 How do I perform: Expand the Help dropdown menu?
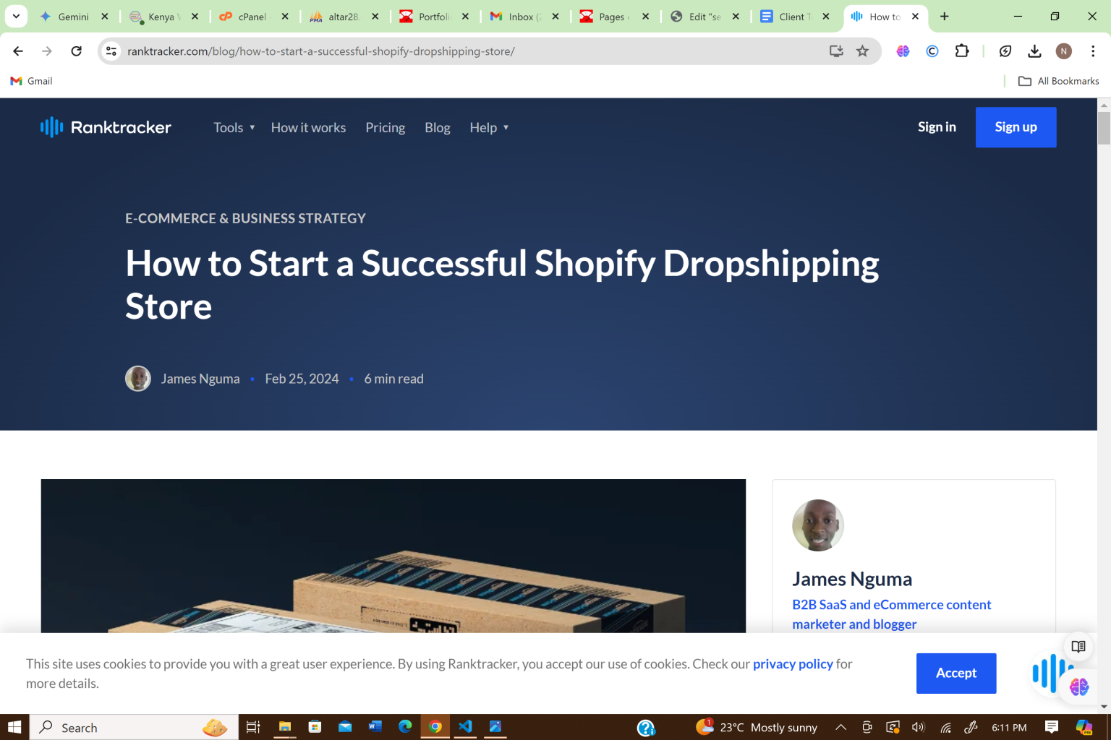point(489,127)
